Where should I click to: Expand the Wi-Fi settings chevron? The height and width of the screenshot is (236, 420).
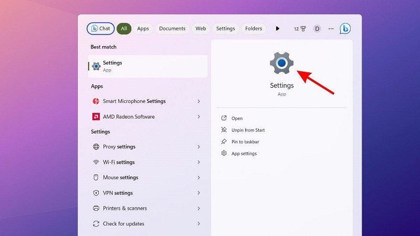point(198,162)
